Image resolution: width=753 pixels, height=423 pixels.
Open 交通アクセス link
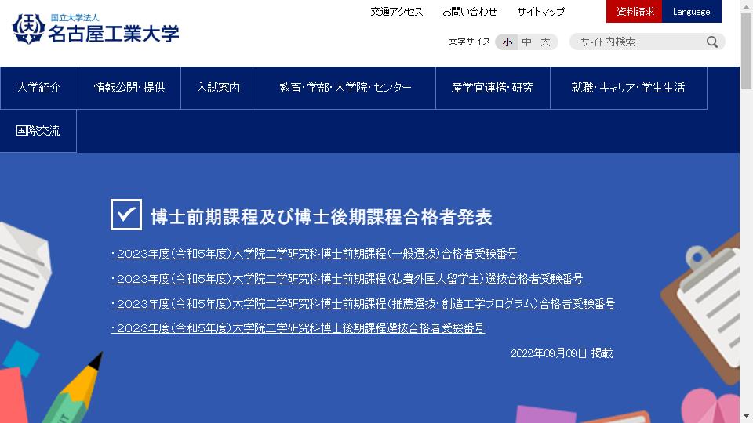(397, 12)
